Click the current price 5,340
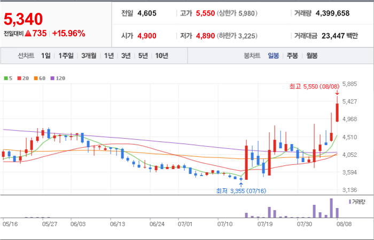The image size is (374, 240). [23, 19]
